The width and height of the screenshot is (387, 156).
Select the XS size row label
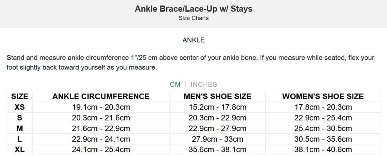[x=20, y=107]
